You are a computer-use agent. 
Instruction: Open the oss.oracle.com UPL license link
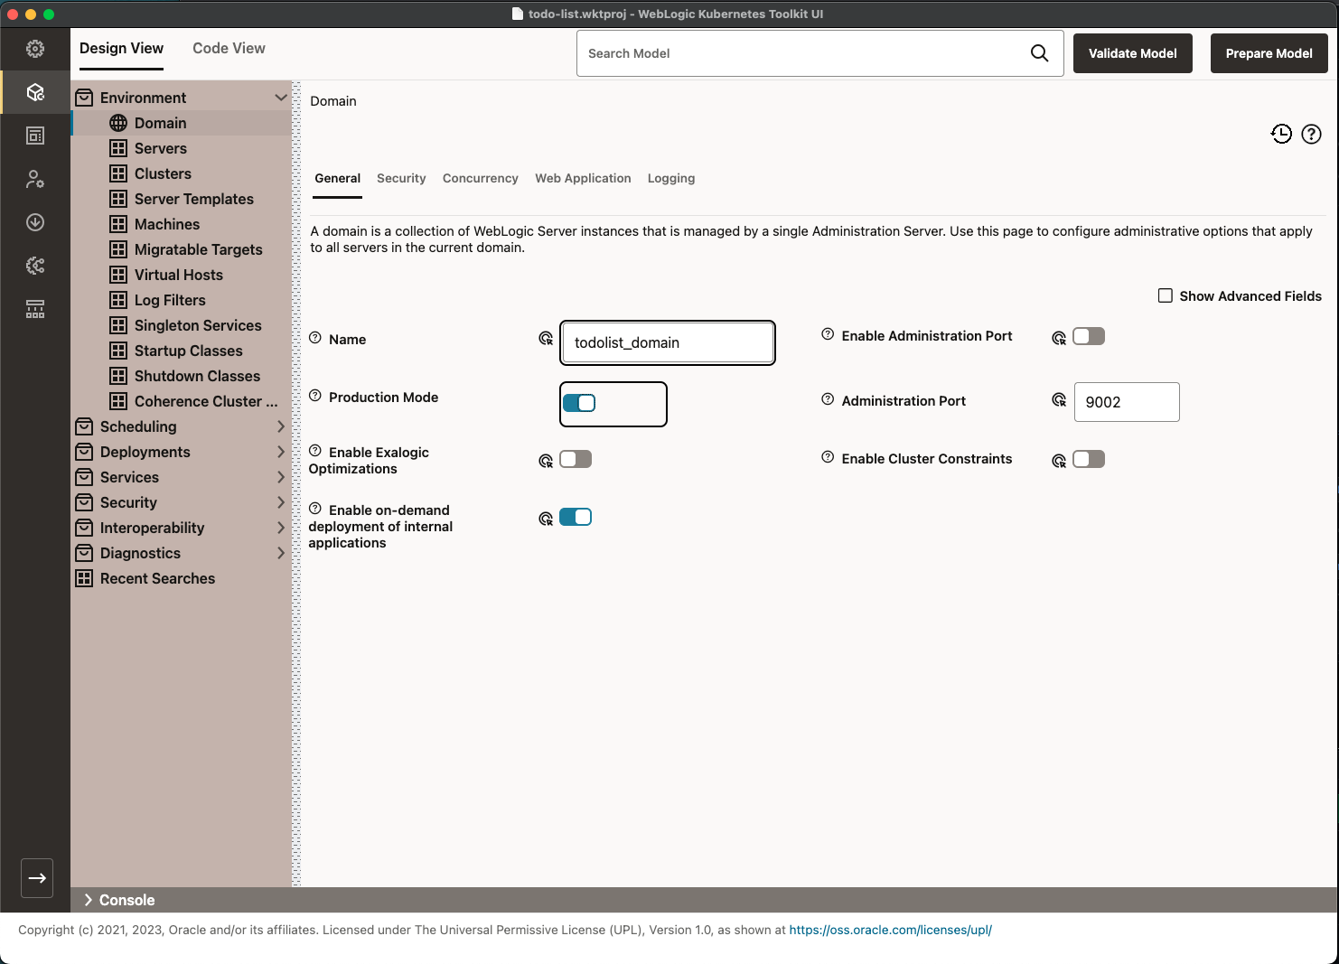click(890, 930)
